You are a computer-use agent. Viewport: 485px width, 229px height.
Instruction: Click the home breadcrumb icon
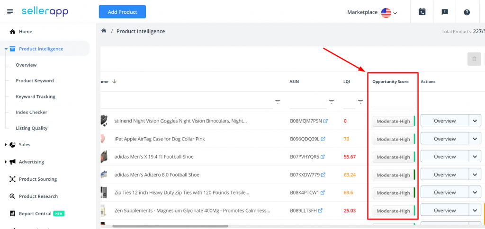pyautogui.click(x=104, y=31)
